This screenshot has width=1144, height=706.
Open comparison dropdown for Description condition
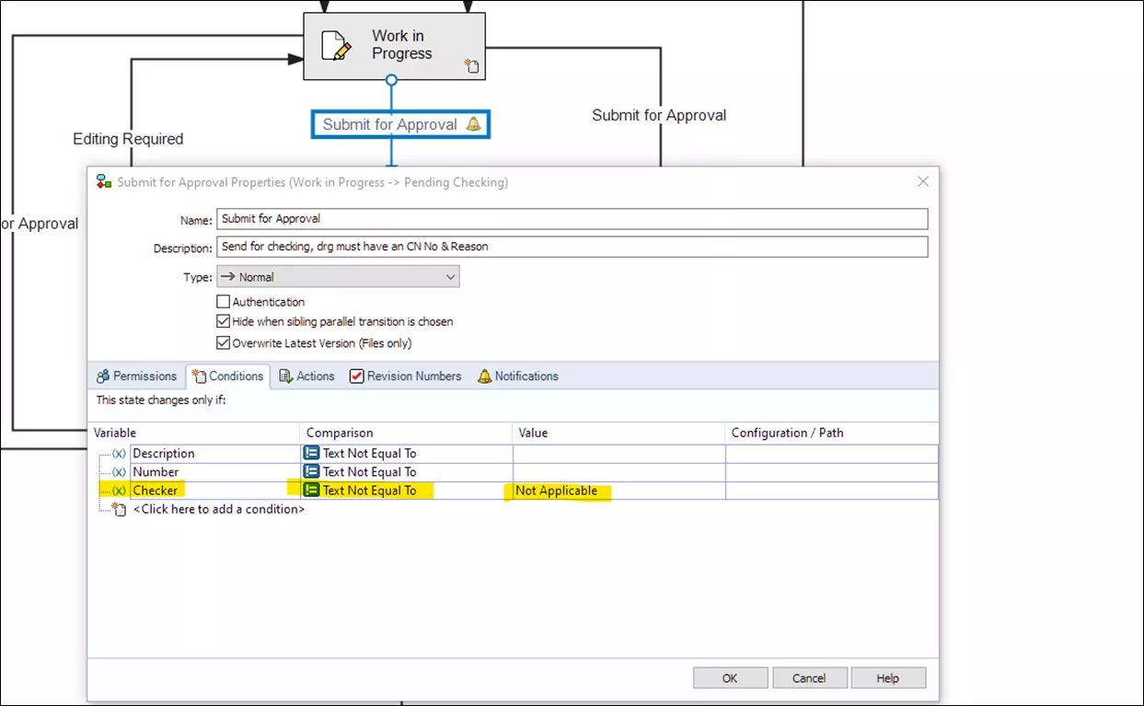click(x=405, y=453)
